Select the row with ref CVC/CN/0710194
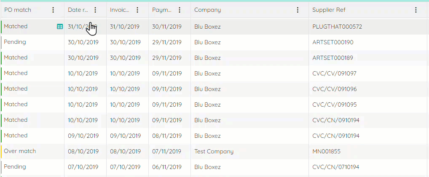The image size is (429, 177). pyautogui.click(x=214, y=167)
